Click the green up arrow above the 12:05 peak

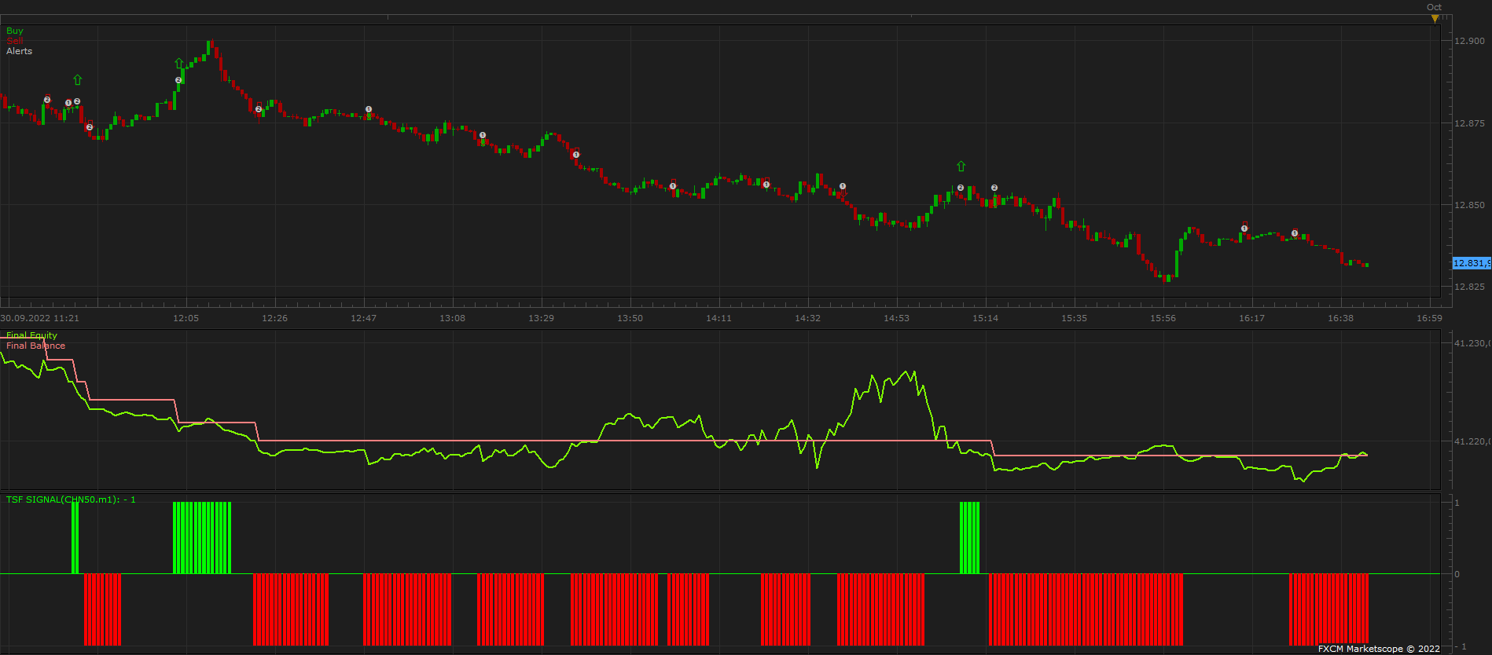click(x=179, y=63)
